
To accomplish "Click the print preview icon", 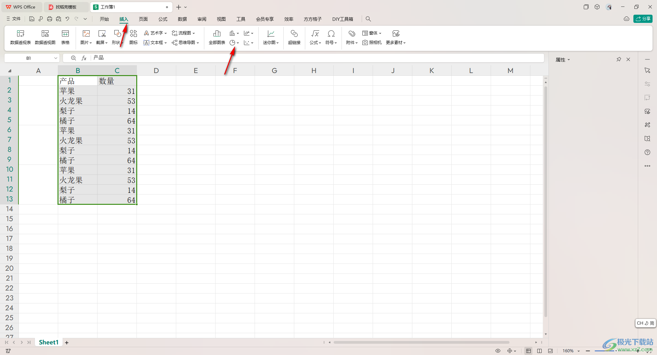I will pos(59,19).
